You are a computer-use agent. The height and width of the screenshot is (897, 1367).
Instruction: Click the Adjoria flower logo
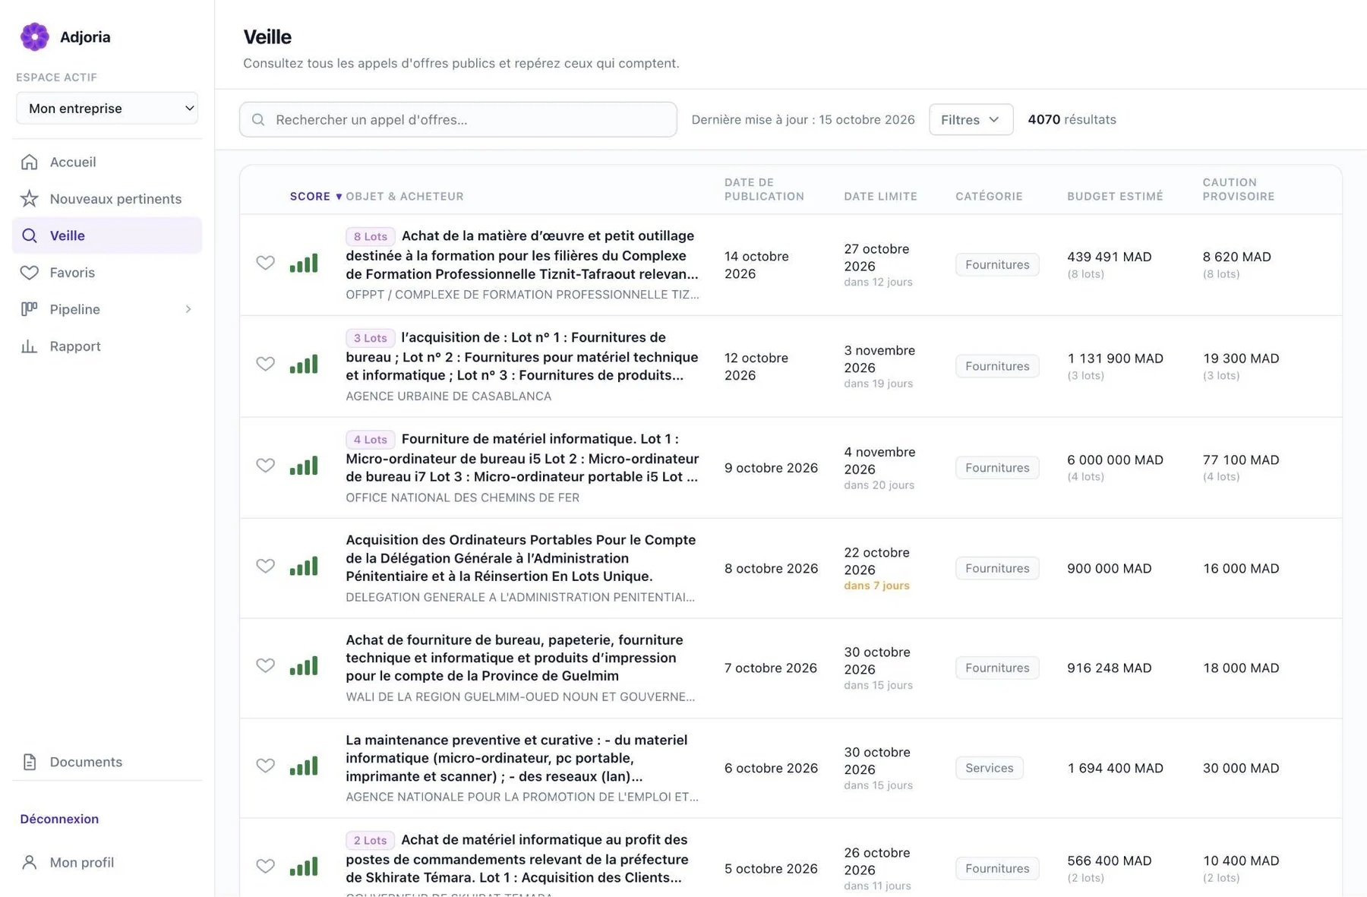pos(34,36)
